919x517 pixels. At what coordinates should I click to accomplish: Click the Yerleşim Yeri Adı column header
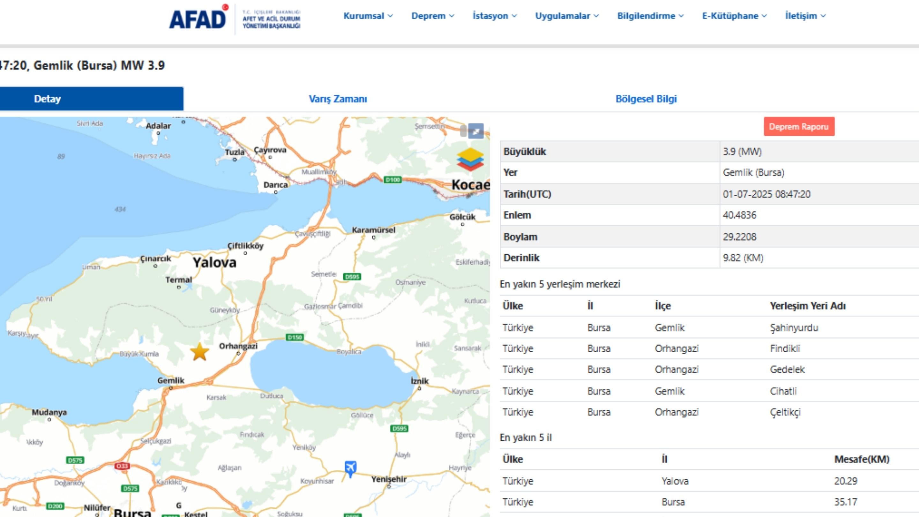[x=808, y=306]
